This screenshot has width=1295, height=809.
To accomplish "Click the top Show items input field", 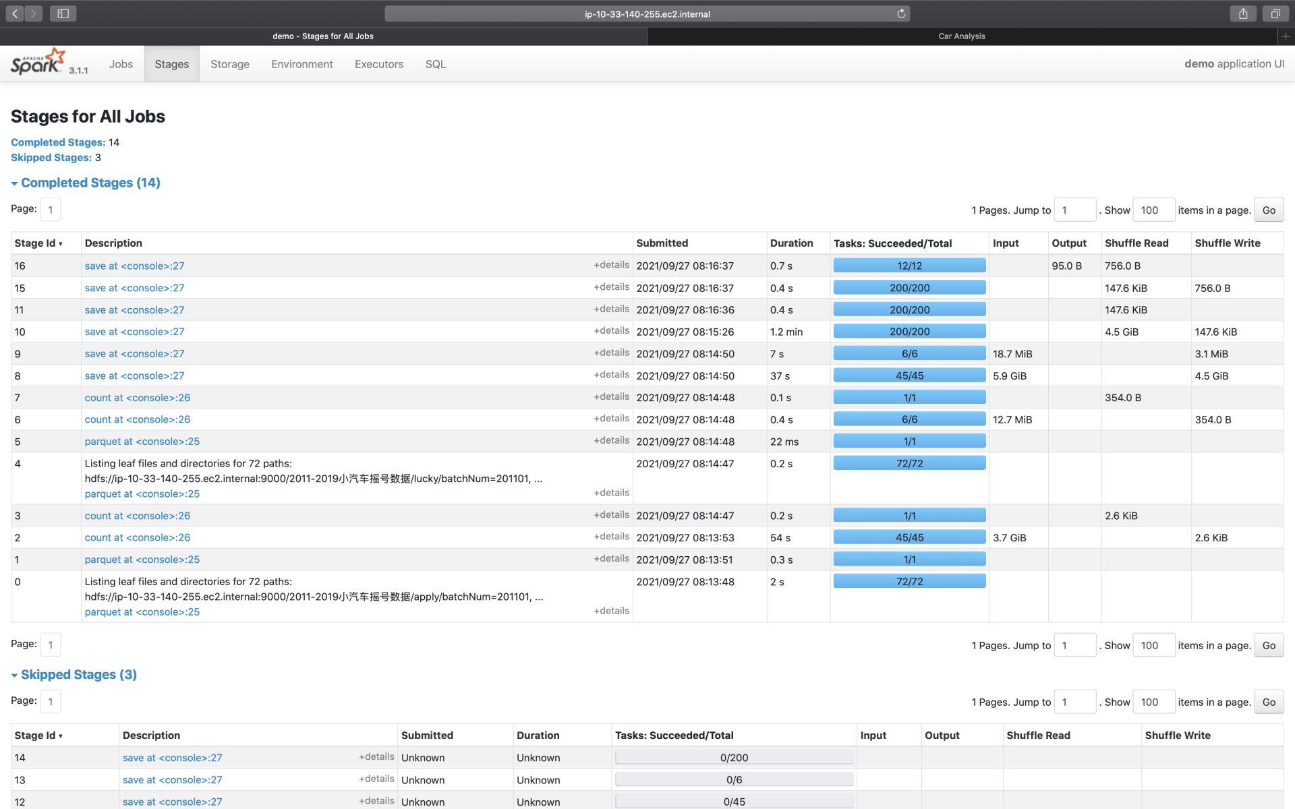I will pos(1153,210).
